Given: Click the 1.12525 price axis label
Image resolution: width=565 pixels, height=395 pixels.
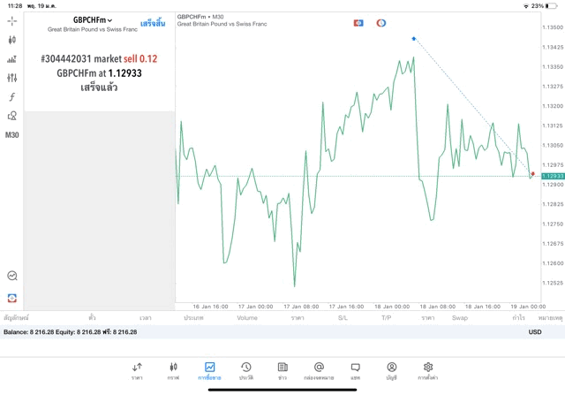Looking at the screenshot, I should click(x=553, y=283).
